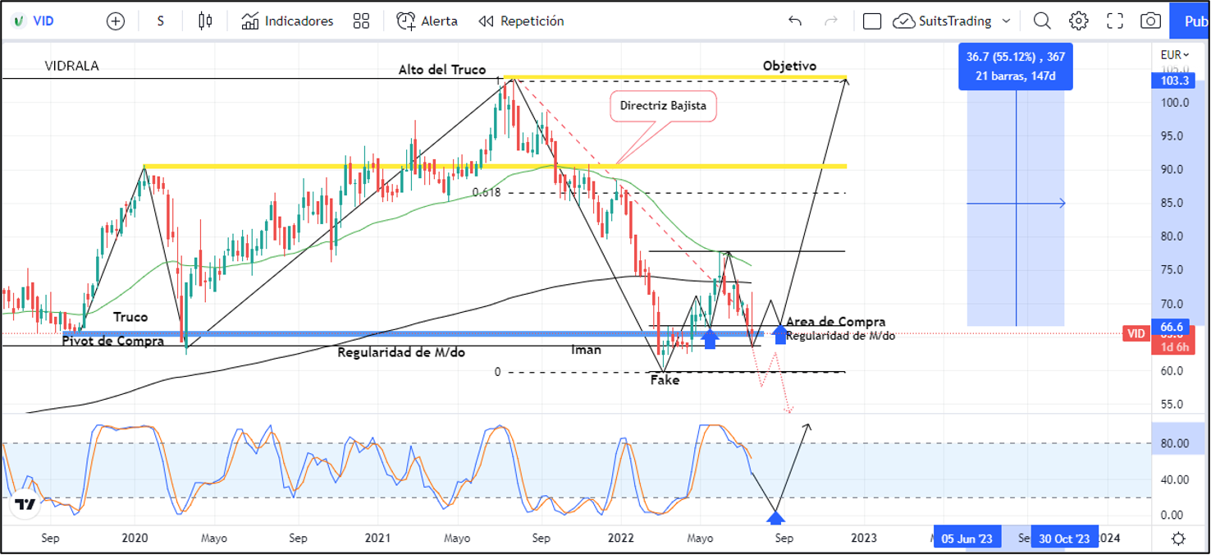This screenshot has height=555, width=1211.
Task: Open the SuitsTrading layout dropdown arrow
Action: pos(1007,21)
